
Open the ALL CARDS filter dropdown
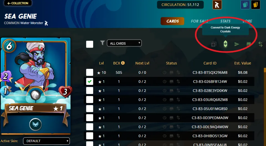click(x=124, y=43)
